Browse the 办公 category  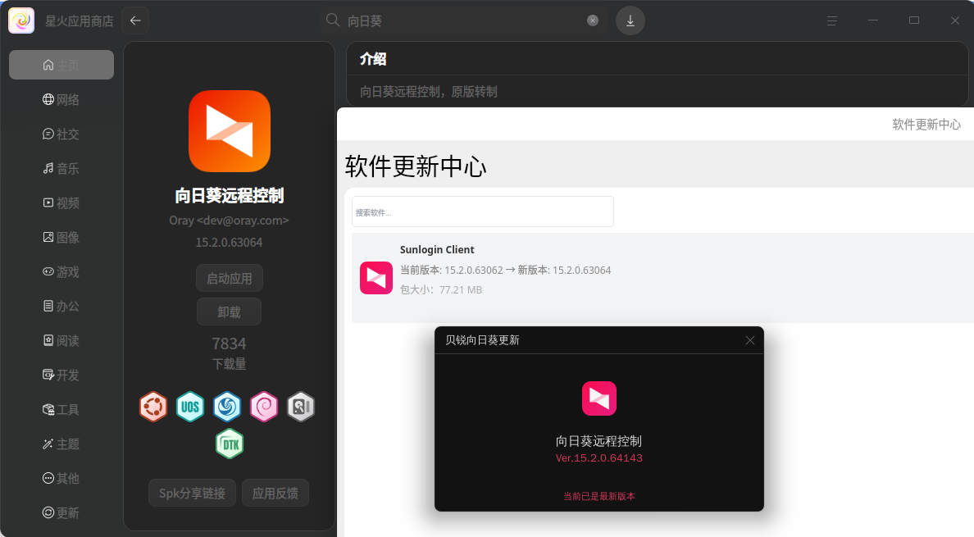coord(61,306)
